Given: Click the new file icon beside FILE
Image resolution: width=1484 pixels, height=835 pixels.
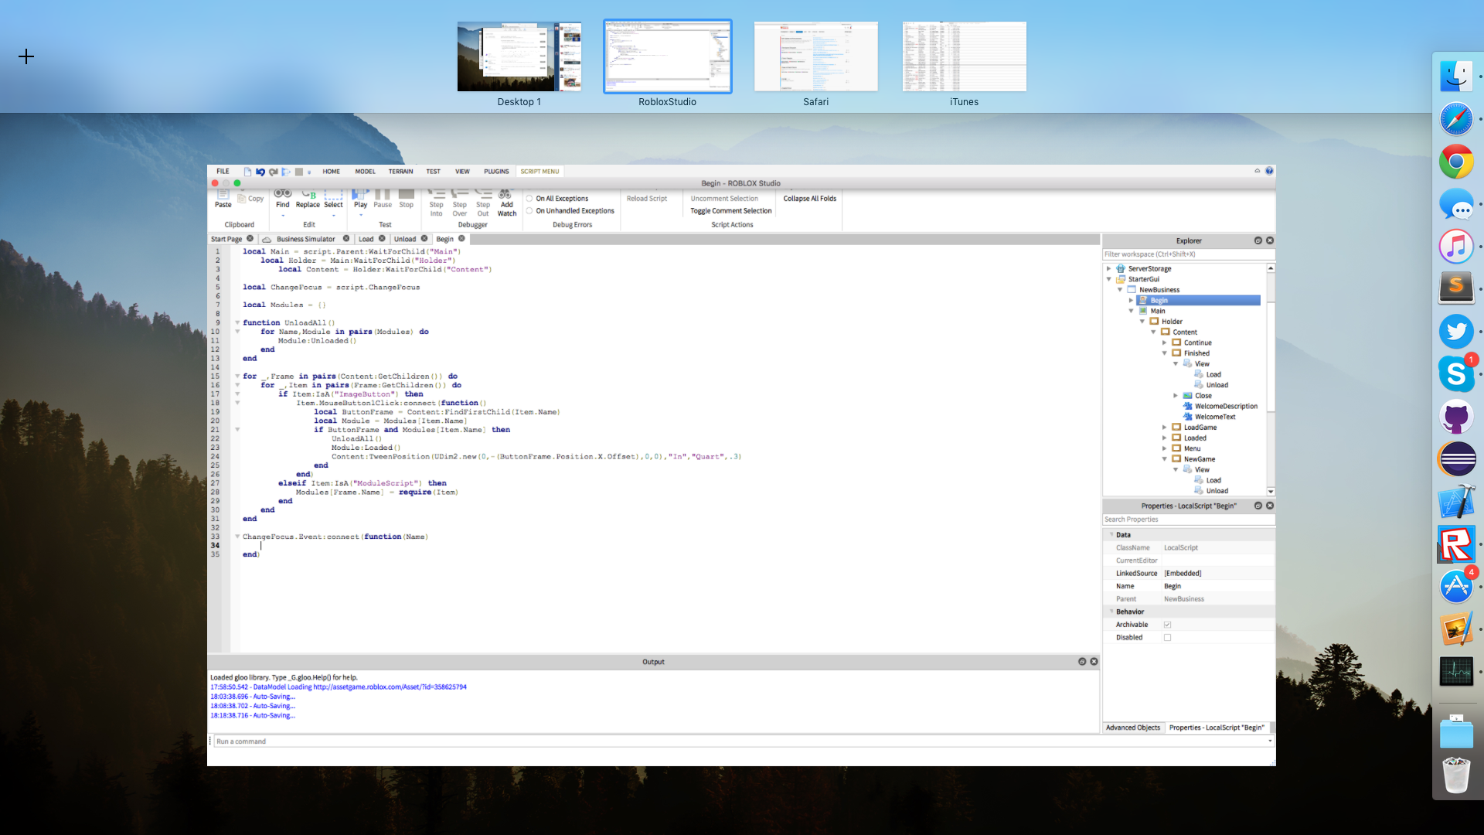Looking at the screenshot, I should click(x=247, y=172).
